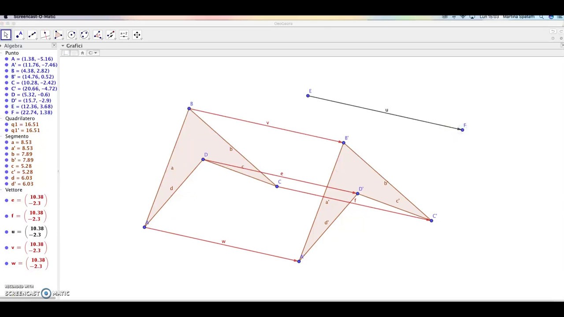564x317 pixels.
Task: Toggle visibility of segment a
Action: click(x=7, y=142)
